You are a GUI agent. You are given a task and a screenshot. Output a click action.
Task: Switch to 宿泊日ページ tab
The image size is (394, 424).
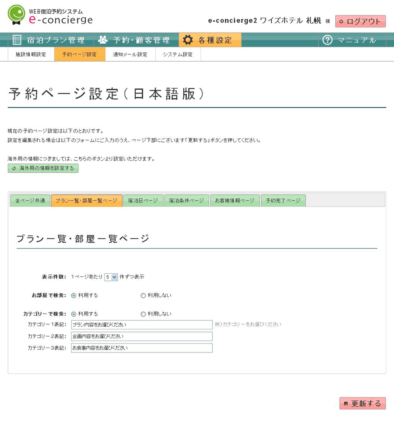point(143,200)
